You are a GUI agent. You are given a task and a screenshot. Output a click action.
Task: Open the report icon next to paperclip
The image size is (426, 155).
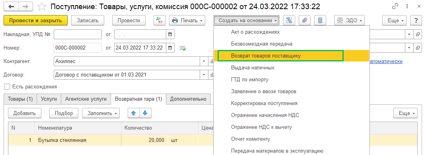click(x=320, y=20)
